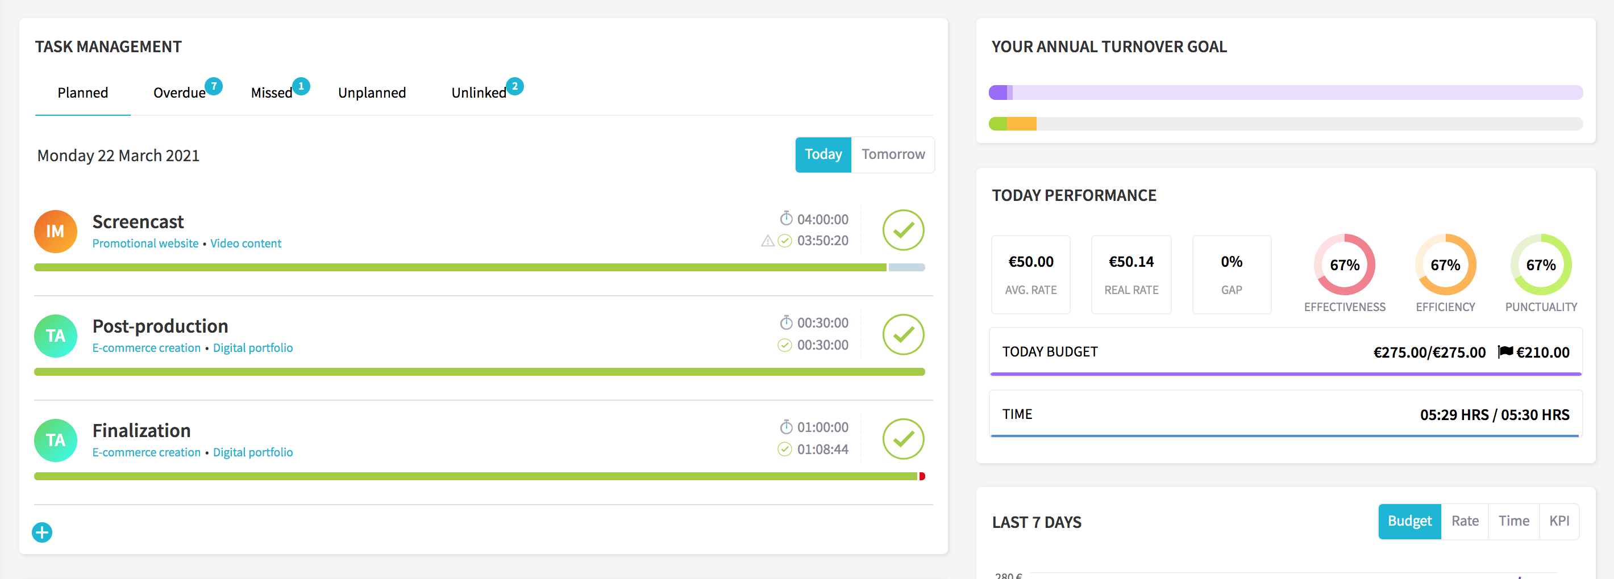The image size is (1614, 579).
Task: Click the €50.00 Avg. Rate card
Action: pos(1031,275)
